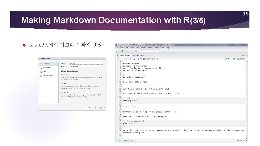Click the line plot(cars) in editor
Screen dimensions: 260x146
point(129,124)
